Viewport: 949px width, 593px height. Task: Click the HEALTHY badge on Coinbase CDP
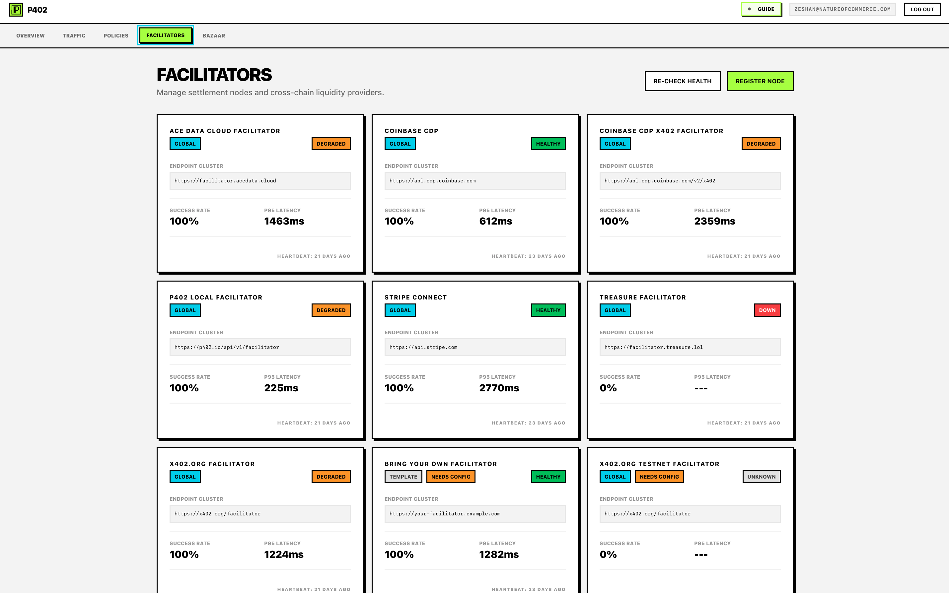[548, 144]
